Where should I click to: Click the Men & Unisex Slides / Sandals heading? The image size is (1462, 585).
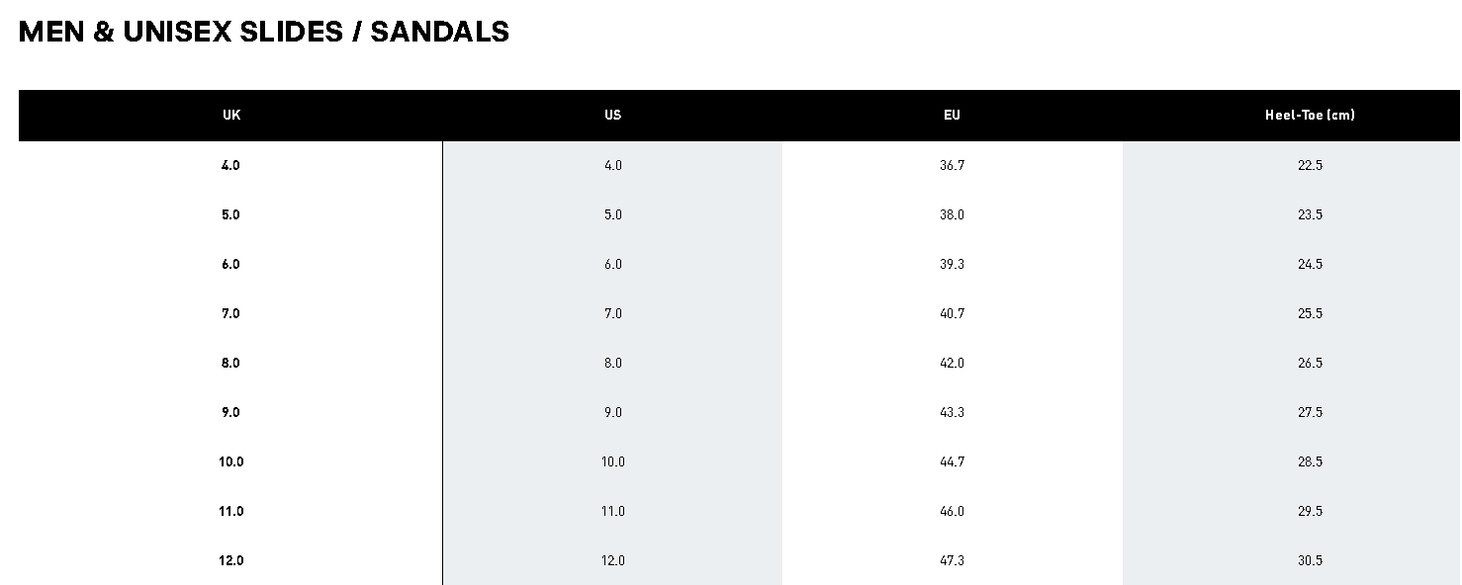(x=264, y=32)
